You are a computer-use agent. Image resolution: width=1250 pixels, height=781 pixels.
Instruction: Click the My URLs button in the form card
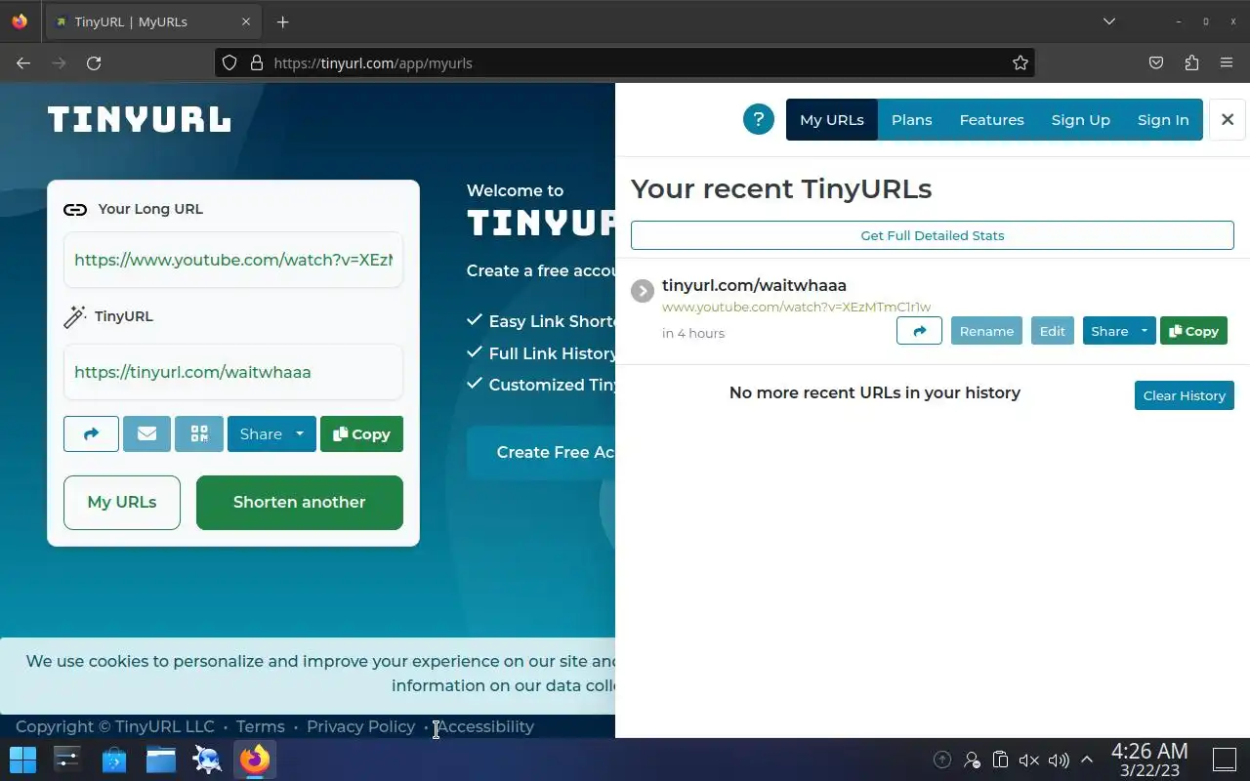click(122, 502)
